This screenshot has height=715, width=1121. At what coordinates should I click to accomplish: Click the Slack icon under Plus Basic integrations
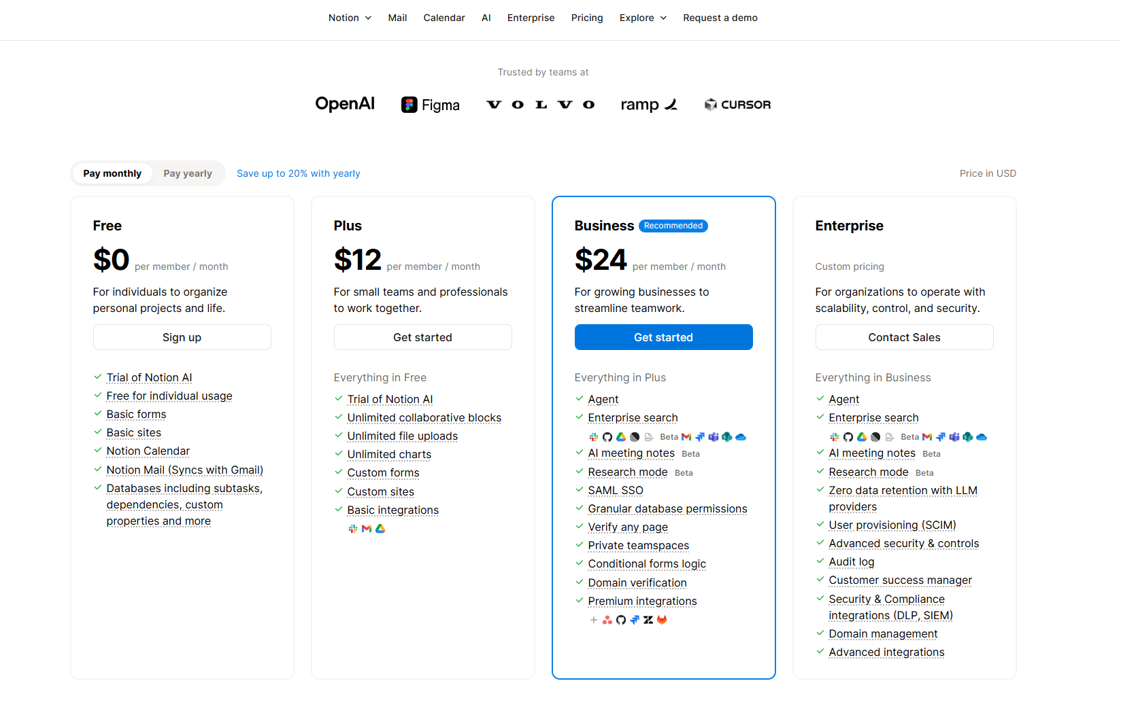(x=353, y=529)
